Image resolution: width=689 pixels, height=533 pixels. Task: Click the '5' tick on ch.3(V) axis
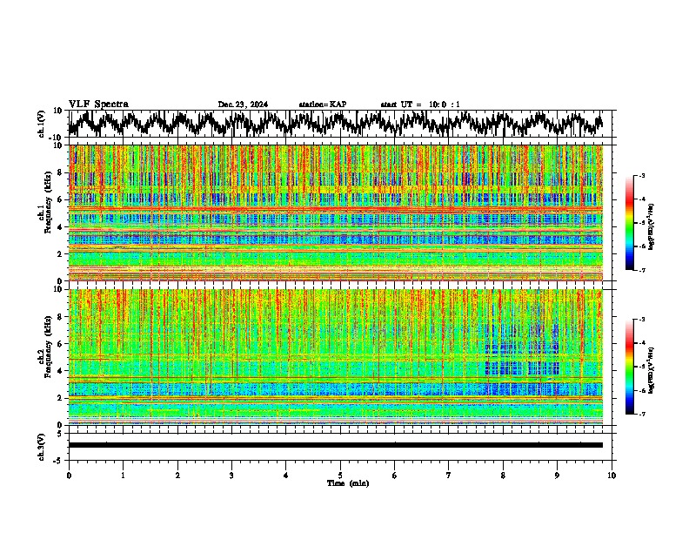[x=61, y=434]
